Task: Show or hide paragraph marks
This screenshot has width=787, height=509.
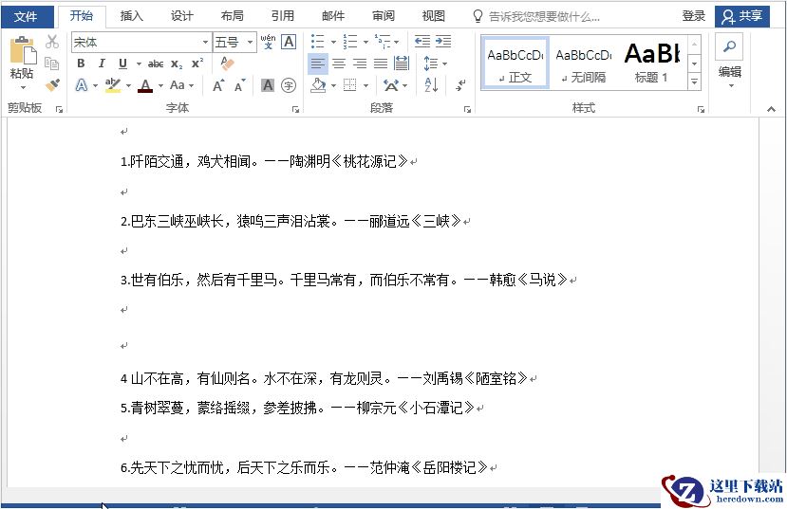Action: click(460, 85)
